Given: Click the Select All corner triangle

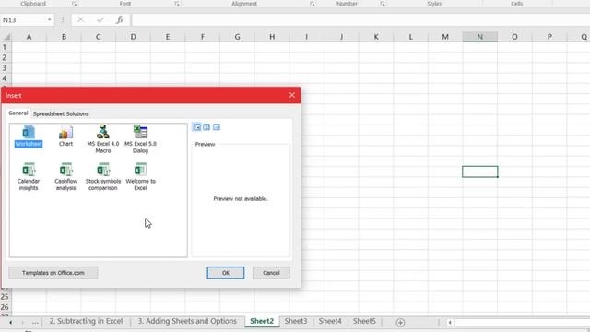Looking at the screenshot, I should tap(6, 37).
